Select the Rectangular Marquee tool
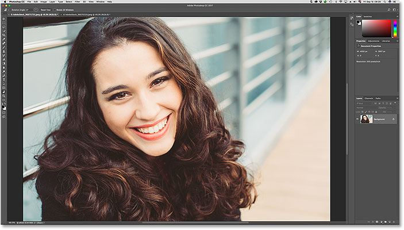The height and width of the screenshot is (230, 404). coord(3,23)
